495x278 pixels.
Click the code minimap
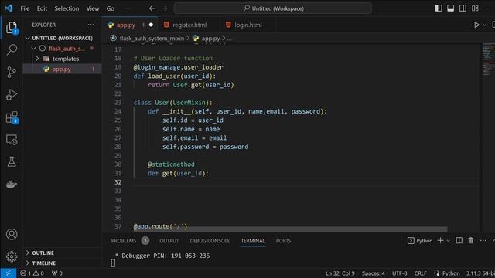pos(488,60)
